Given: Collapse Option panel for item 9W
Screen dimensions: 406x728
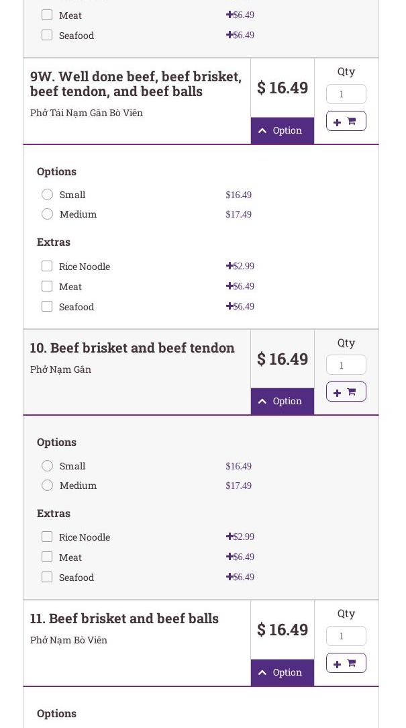Looking at the screenshot, I should pos(282,130).
